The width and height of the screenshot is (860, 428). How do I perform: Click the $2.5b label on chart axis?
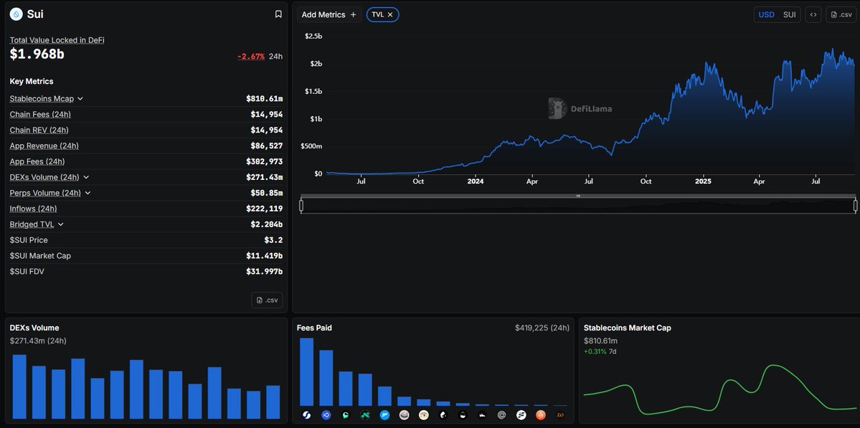click(x=313, y=36)
